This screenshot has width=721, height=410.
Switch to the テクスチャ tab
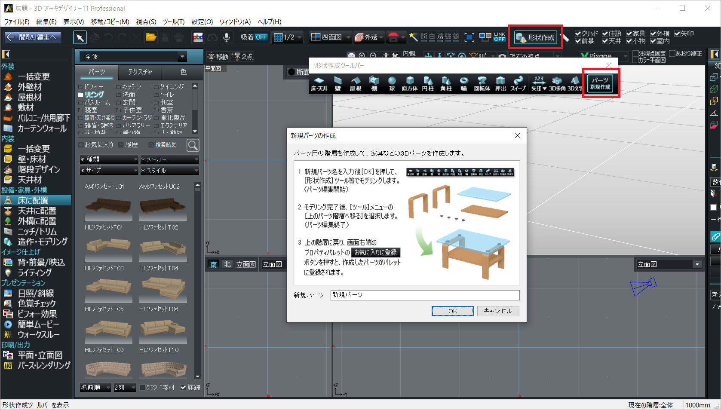click(140, 72)
